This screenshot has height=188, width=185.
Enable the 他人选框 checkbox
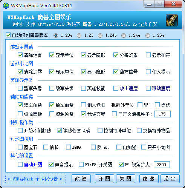coord(83,105)
